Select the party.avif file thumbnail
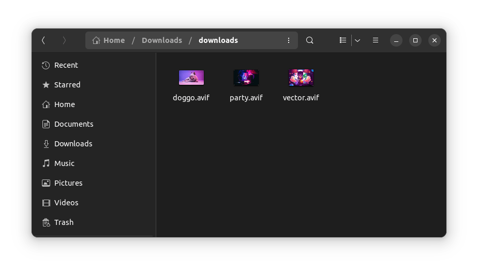This screenshot has height=272, width=478. [246, 78]
